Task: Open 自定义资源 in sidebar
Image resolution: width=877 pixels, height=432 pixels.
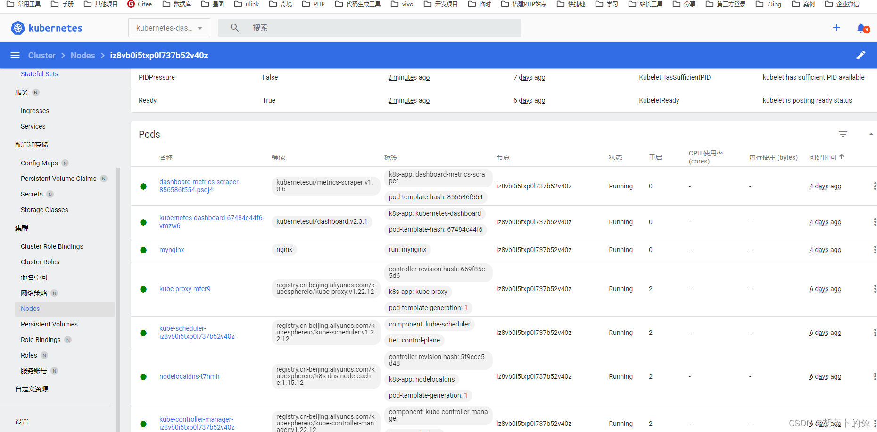Action: [32, 389]
